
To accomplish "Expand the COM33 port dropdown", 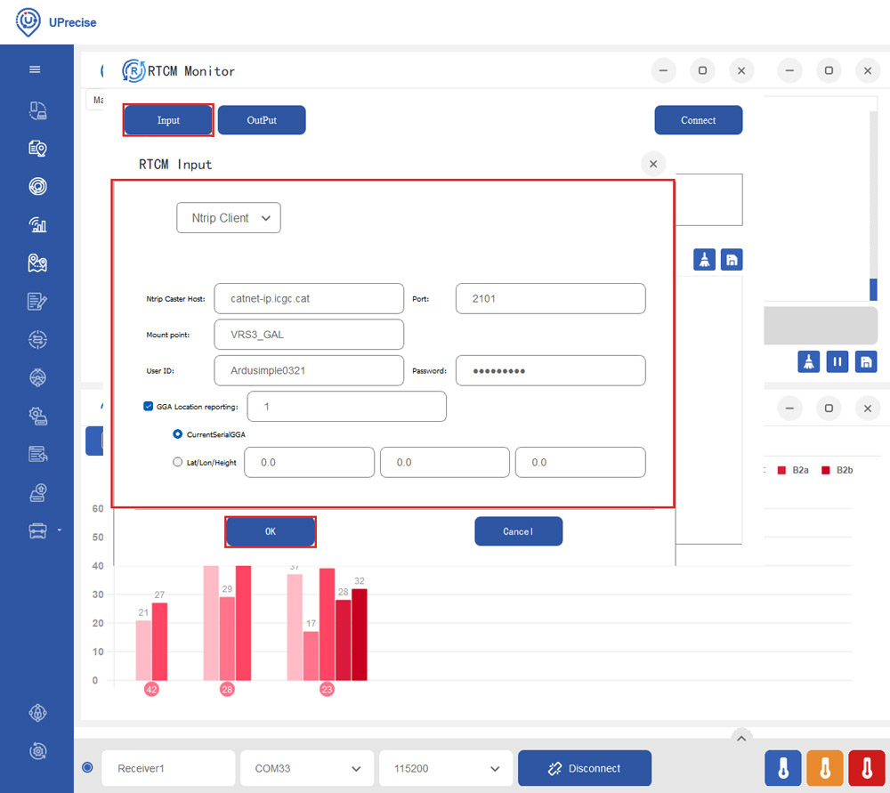I will (306, 768).
